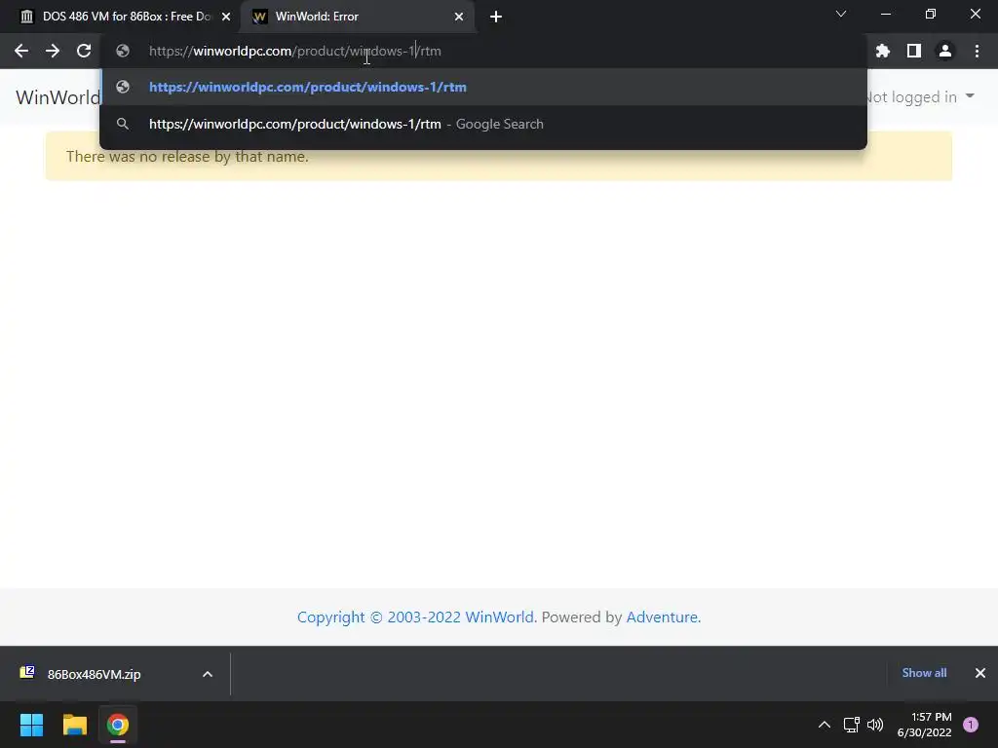Screen dimensions: 998x748
Task: Choose the Google Search suggestion for the URL
Action: [483, 124]
